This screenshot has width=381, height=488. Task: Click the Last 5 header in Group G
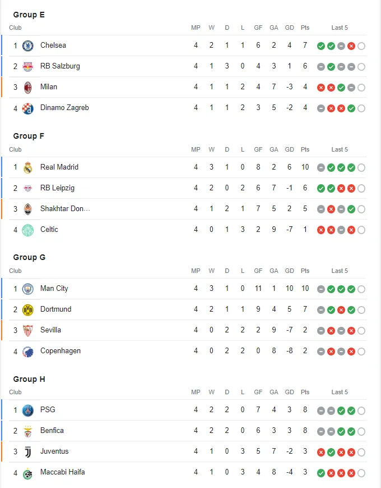tap(340, 271)
